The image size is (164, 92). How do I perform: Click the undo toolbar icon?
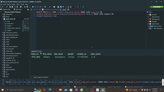tap(15, 7)
